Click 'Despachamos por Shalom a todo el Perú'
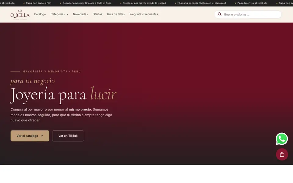293x183 pixels. 87,3
